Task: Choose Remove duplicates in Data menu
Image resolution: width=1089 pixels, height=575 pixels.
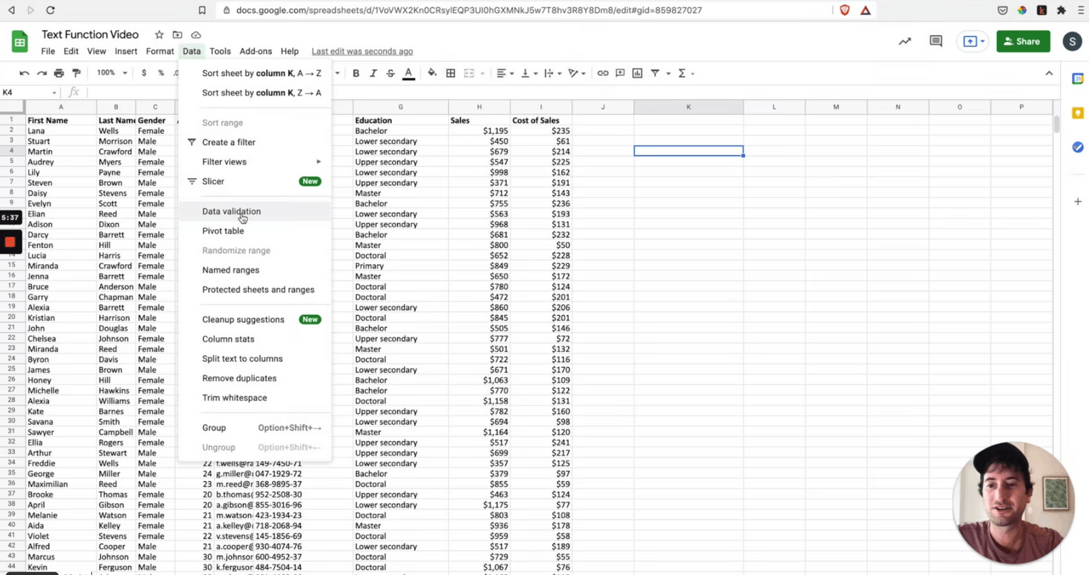Action: [x=239, y=378]
